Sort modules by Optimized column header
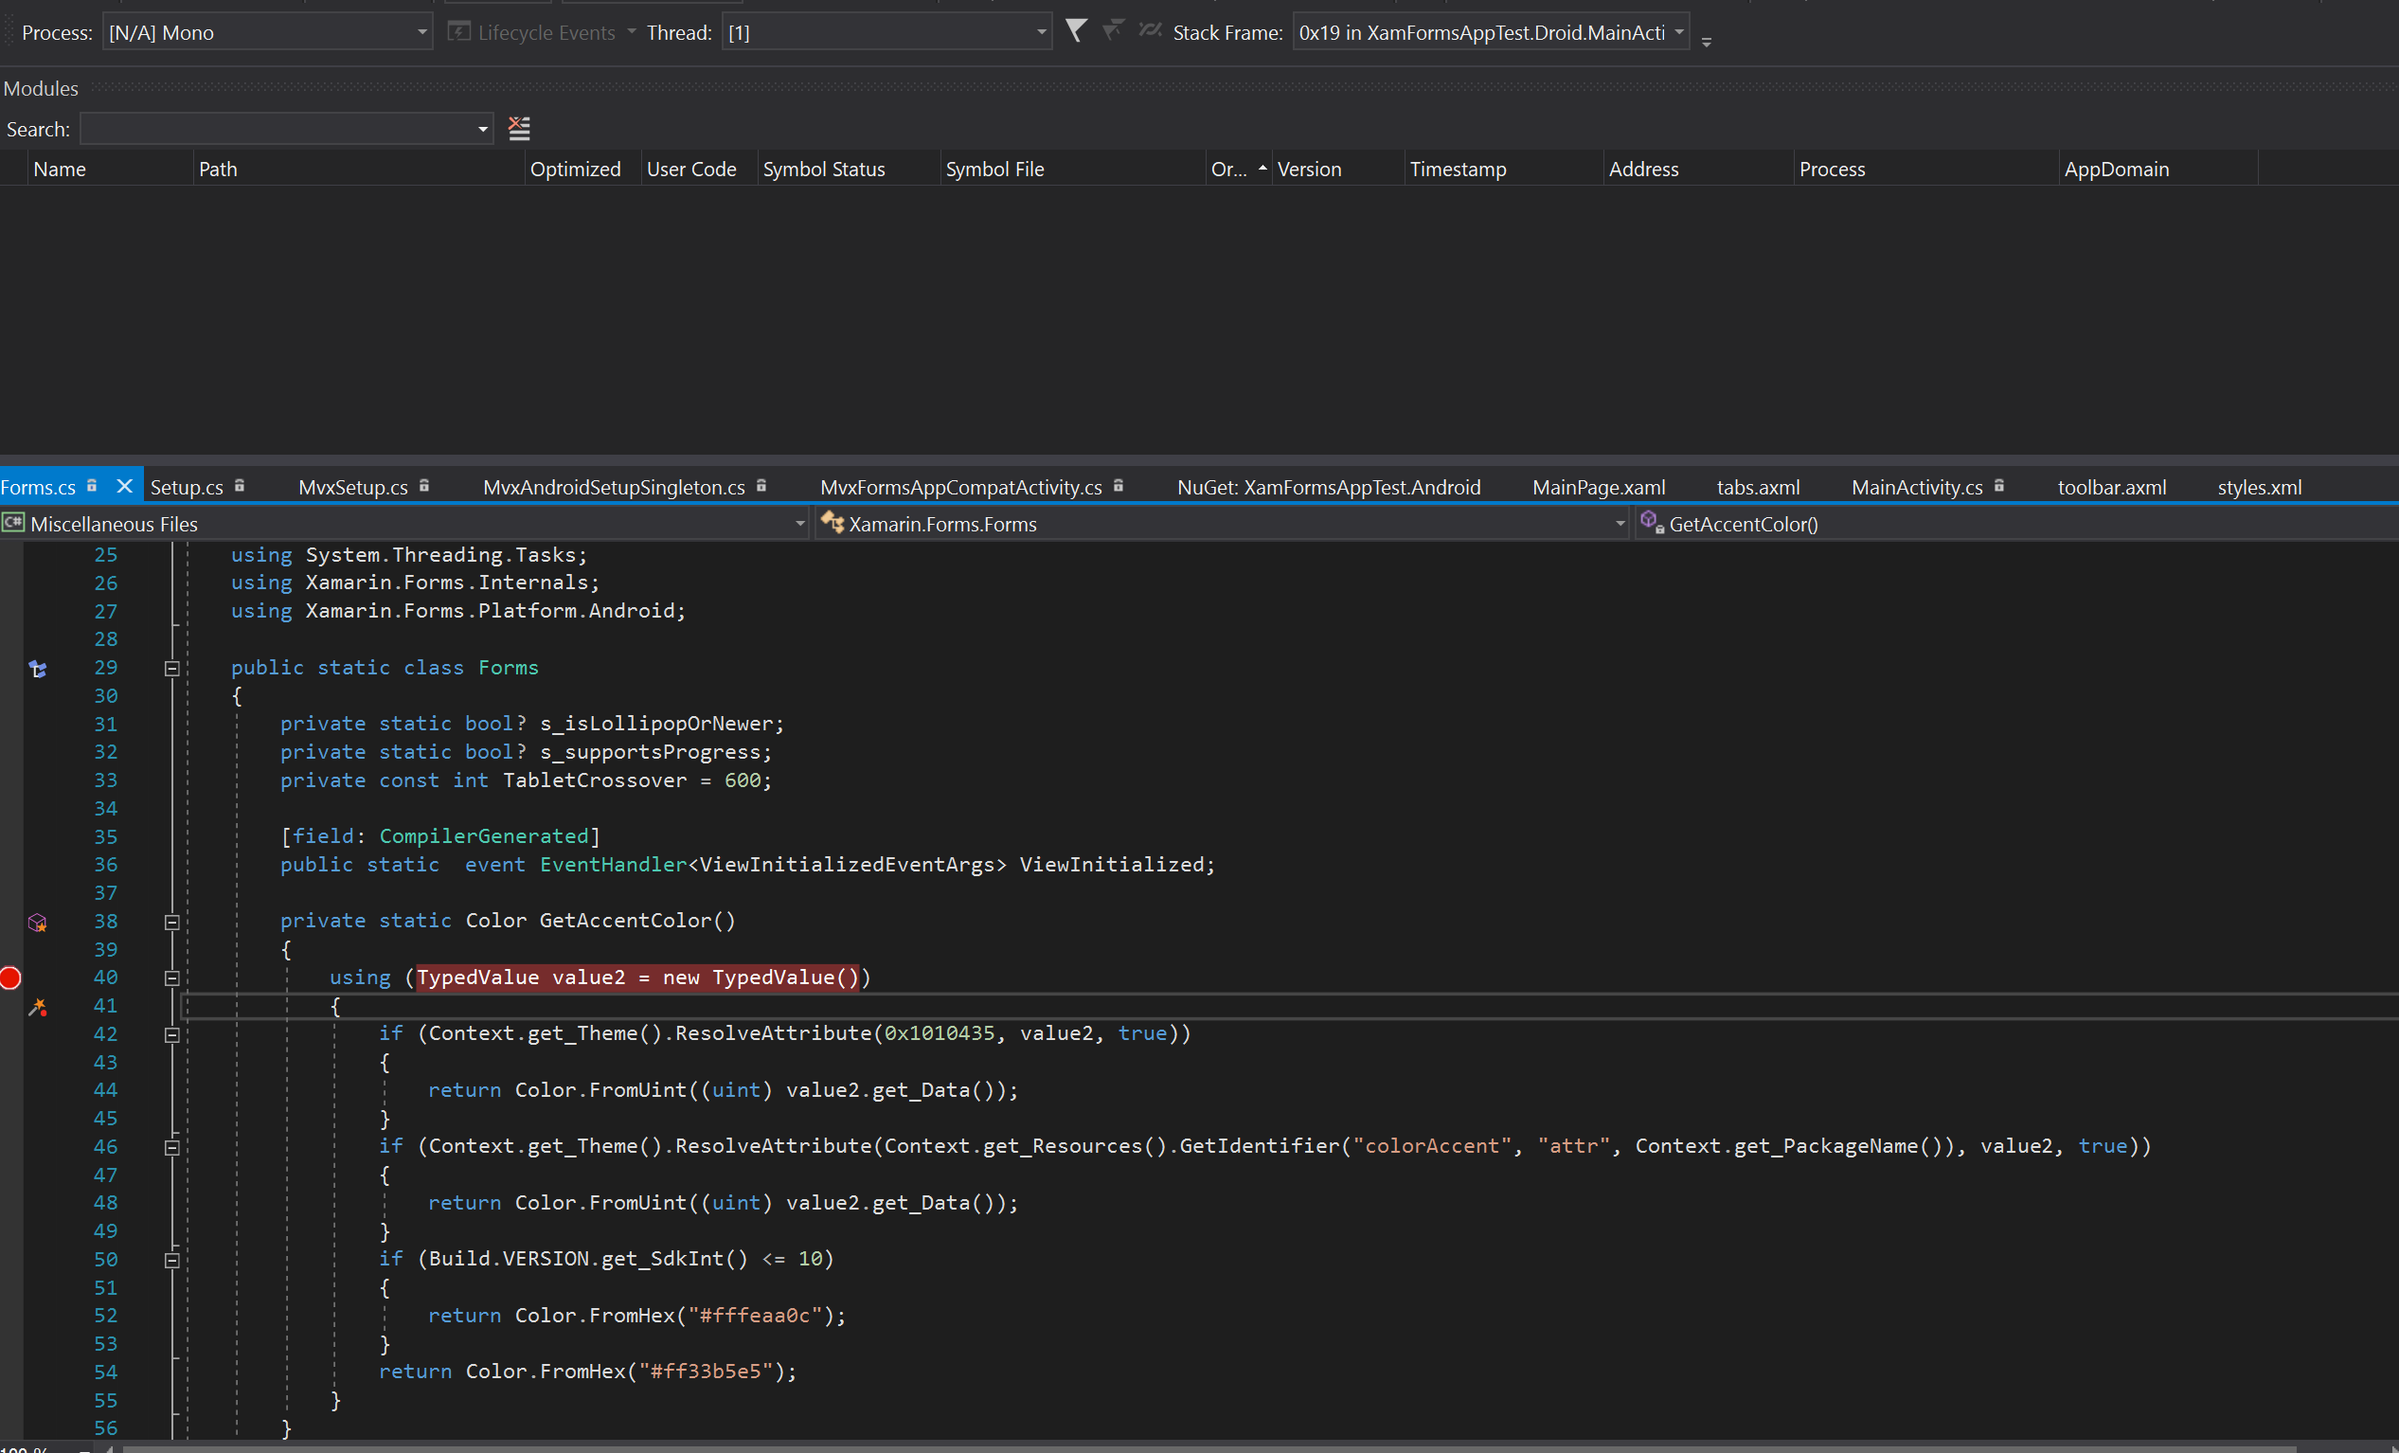Image resolution: width=2399 pixels, height=1453 pixels. [582, 169]
